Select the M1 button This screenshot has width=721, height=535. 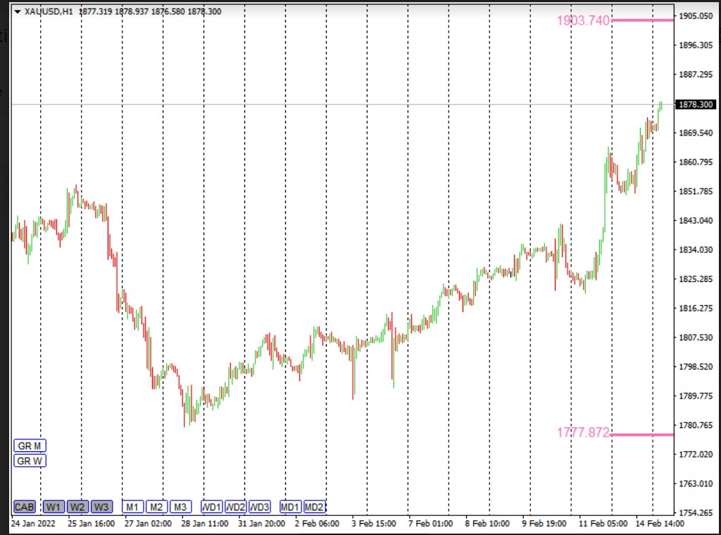coord(133,507)
